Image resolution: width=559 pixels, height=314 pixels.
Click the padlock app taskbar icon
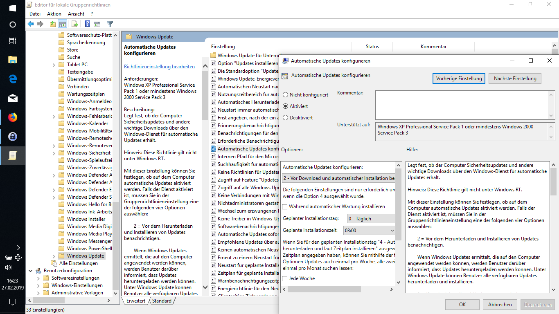click(x=12, y=137)
